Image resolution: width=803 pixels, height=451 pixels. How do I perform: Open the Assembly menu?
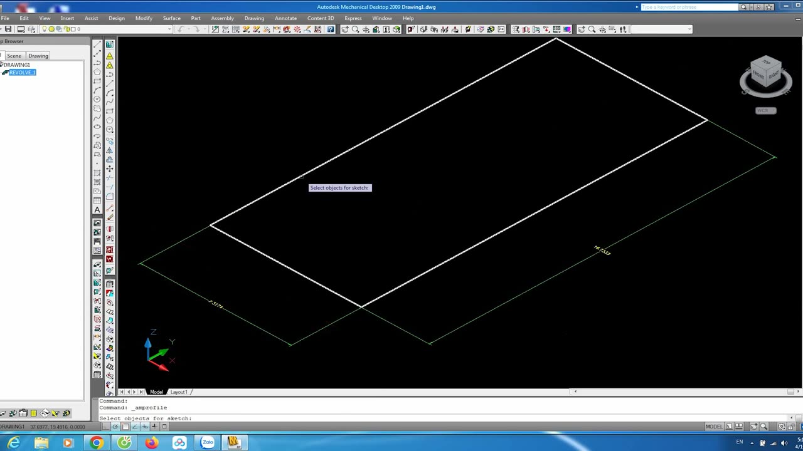[x=222, y=18]
